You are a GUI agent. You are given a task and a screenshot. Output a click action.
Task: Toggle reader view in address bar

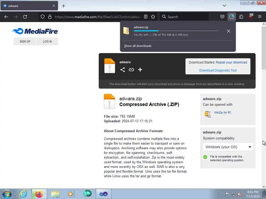146,17
